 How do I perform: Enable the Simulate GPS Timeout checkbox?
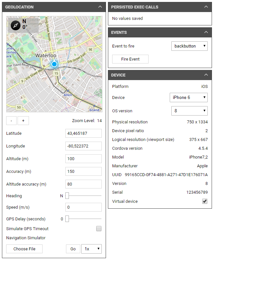tap(99, 229)
